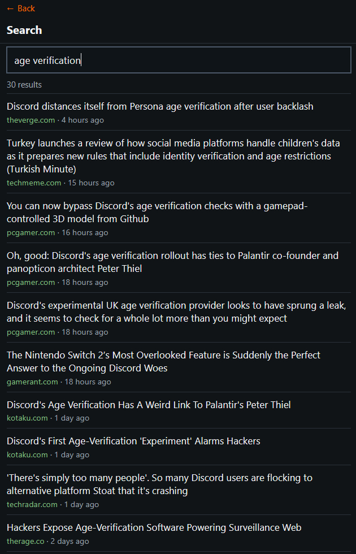Image resolution: width=356 pixels, height=554 pixels.
Task: Open Hackers Expose Age-Verification Software article
Action: point(154,527)
